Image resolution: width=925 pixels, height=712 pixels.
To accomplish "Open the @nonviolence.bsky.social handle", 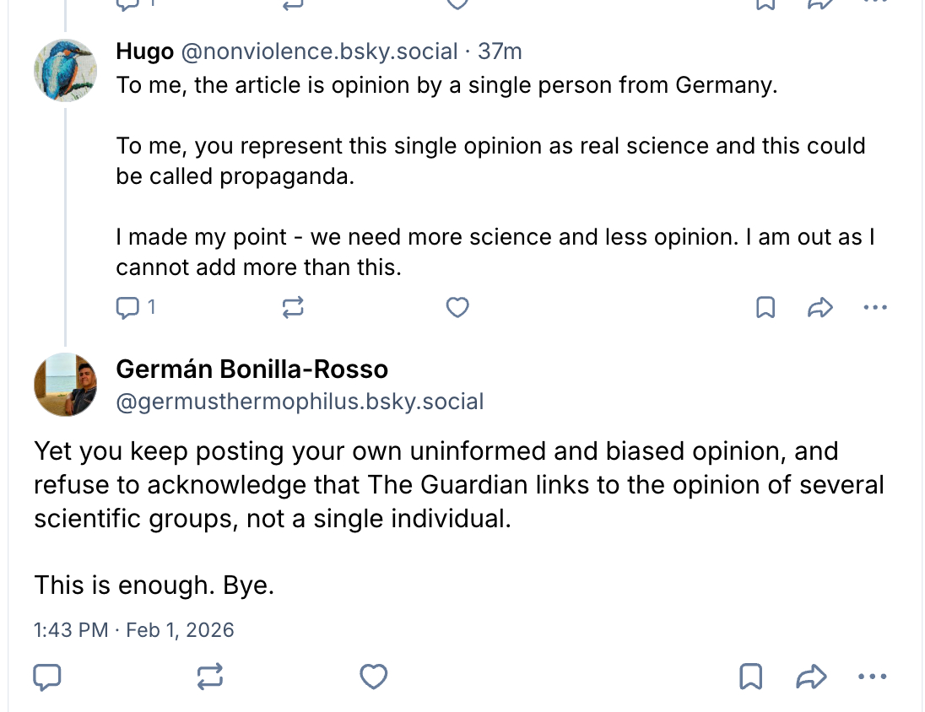I will pyautogui.click(x=319, y=51).
